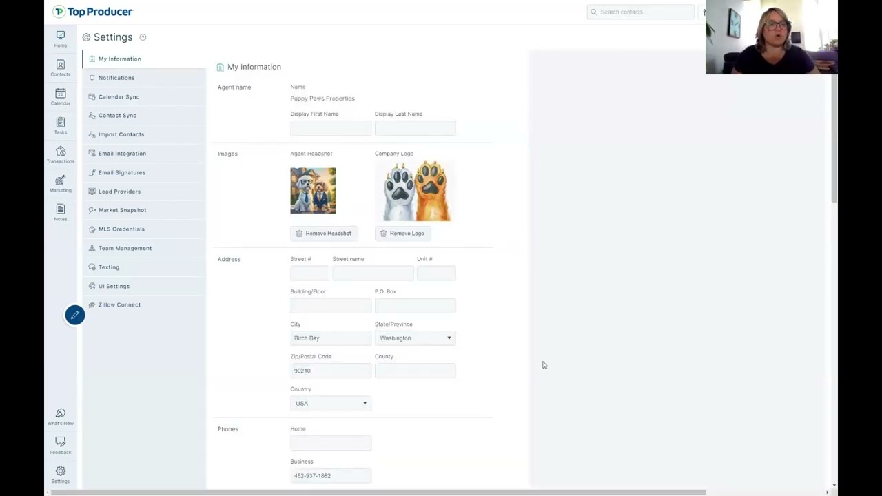
Task: Open Calendar Sync settings
Action: click(x=144, y=96)
